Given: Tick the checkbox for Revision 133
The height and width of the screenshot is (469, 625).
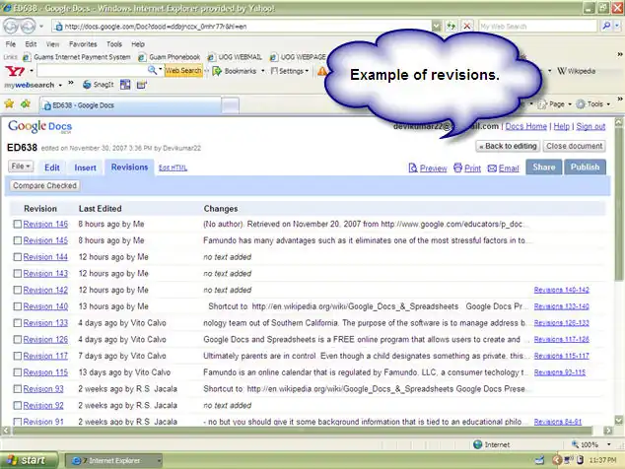Looking at the screenshot, I should tap(17, 323).
